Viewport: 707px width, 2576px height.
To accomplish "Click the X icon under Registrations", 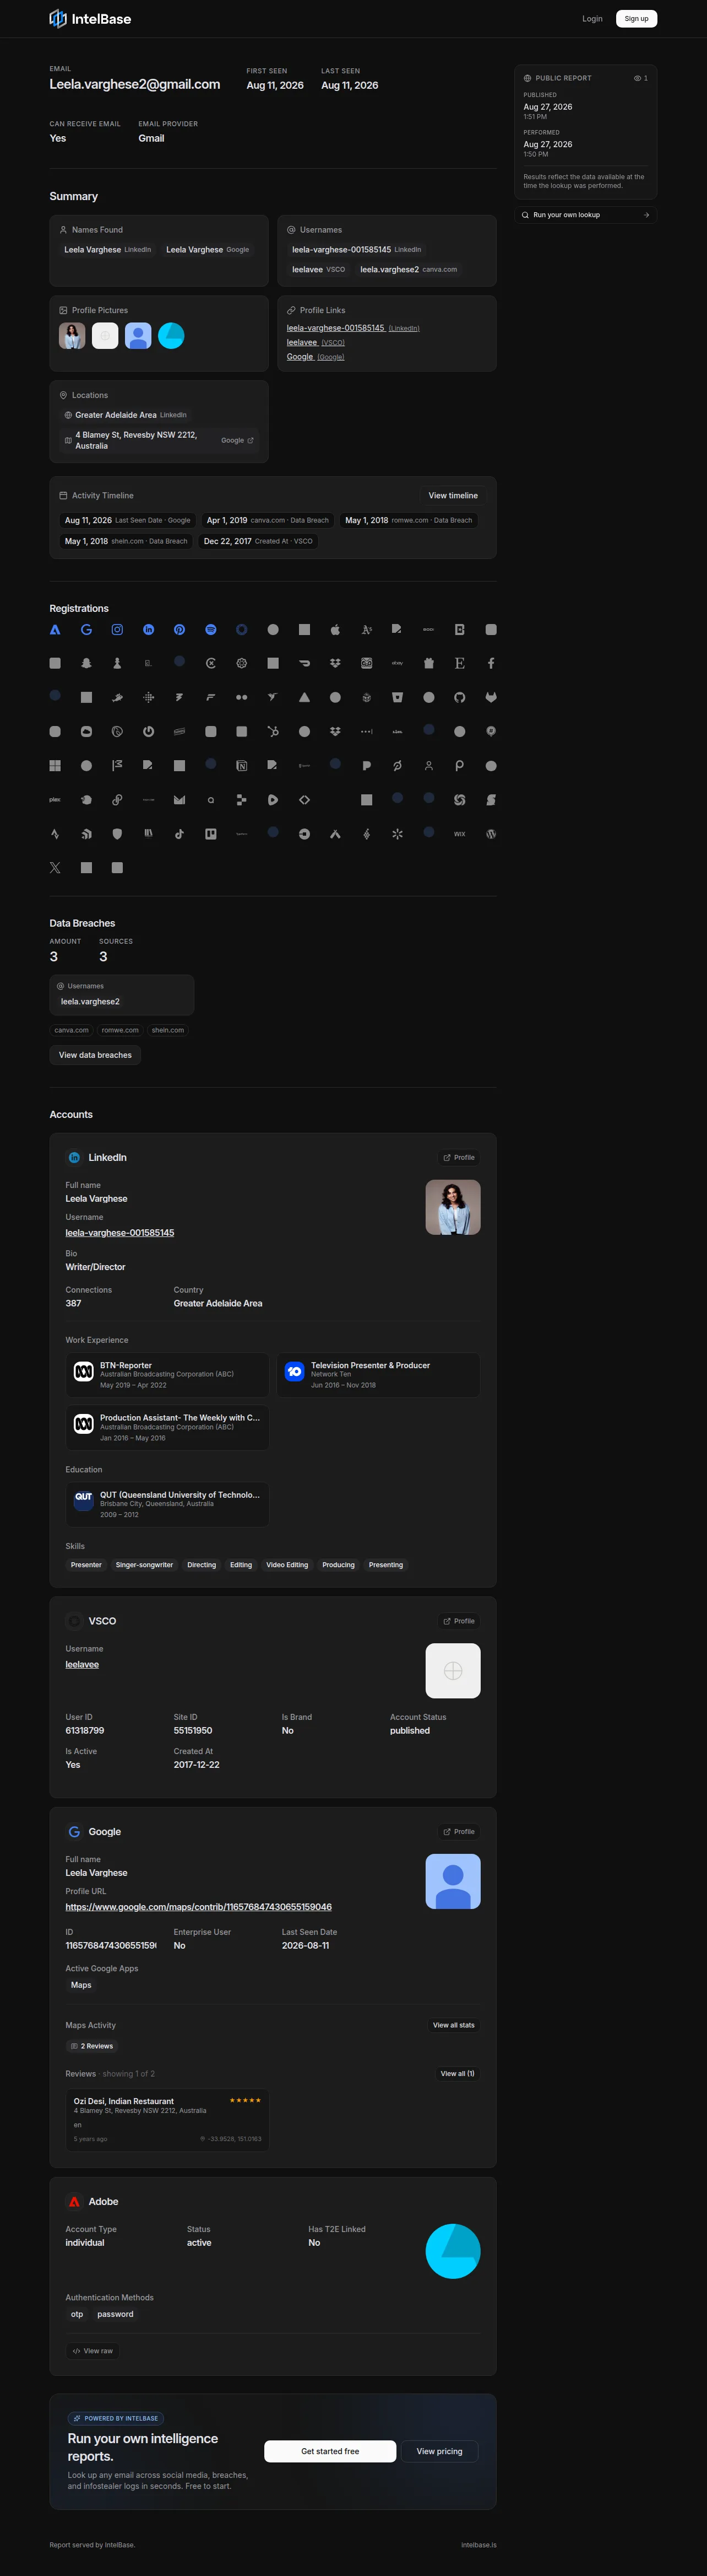I will pyautogui.click(x=55, y=868).
